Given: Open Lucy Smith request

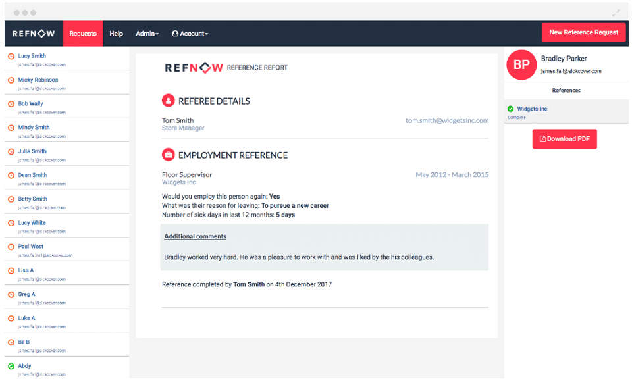Looking at the screenshot, I should click(67, 59).
